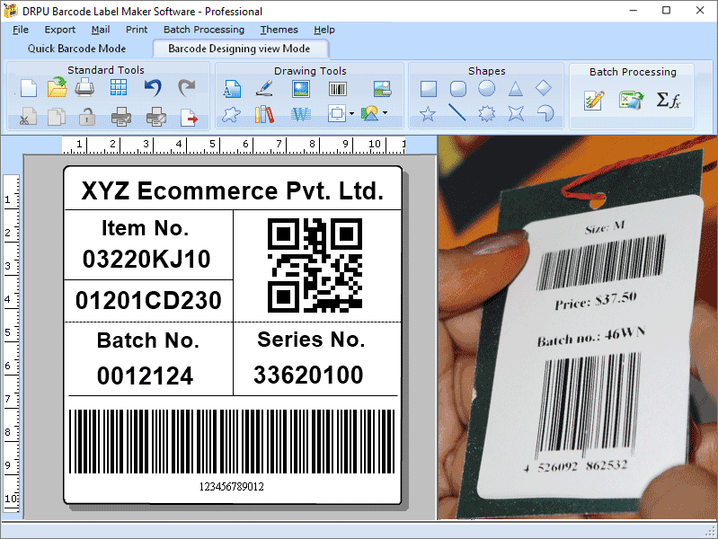This screenshot has width=718, height=539.
Task: Select the Barcode drawing tool icon
Action: pyautogui.click(x=338, y=88)
